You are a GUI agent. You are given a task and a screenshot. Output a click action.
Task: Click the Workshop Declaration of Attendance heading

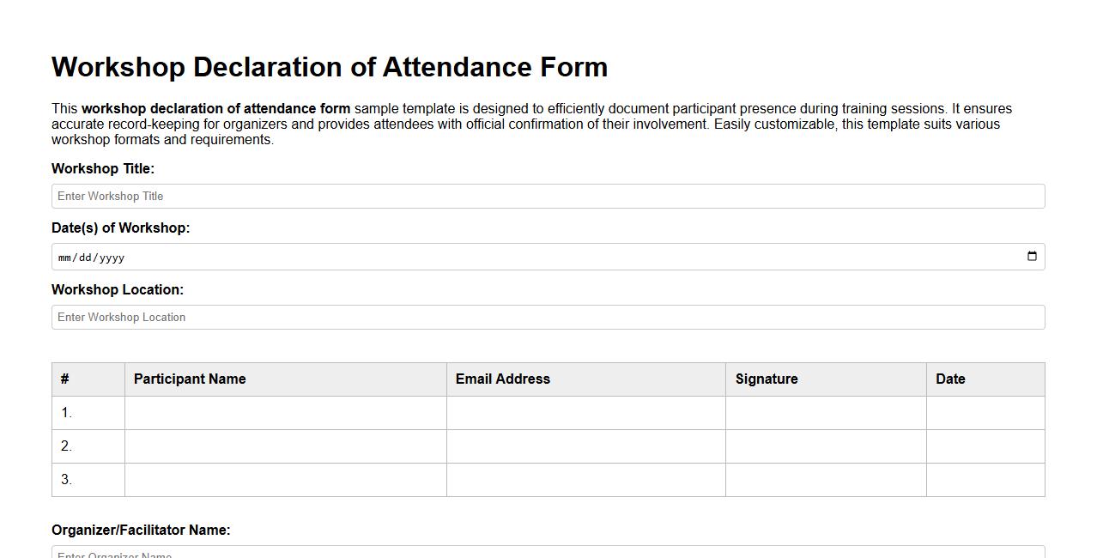(329, 67)
